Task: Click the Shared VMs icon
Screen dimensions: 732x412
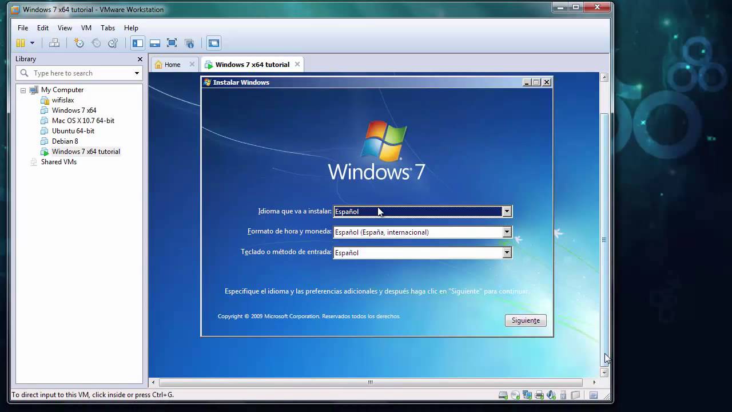Action: click(x=34, y=162)
